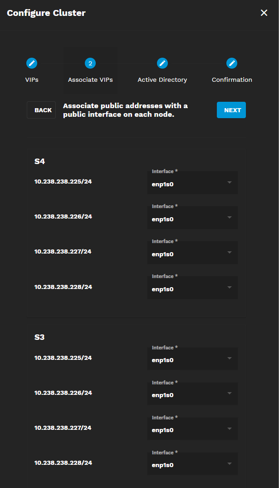Go to the Confirmation step label

pos(232,80)
